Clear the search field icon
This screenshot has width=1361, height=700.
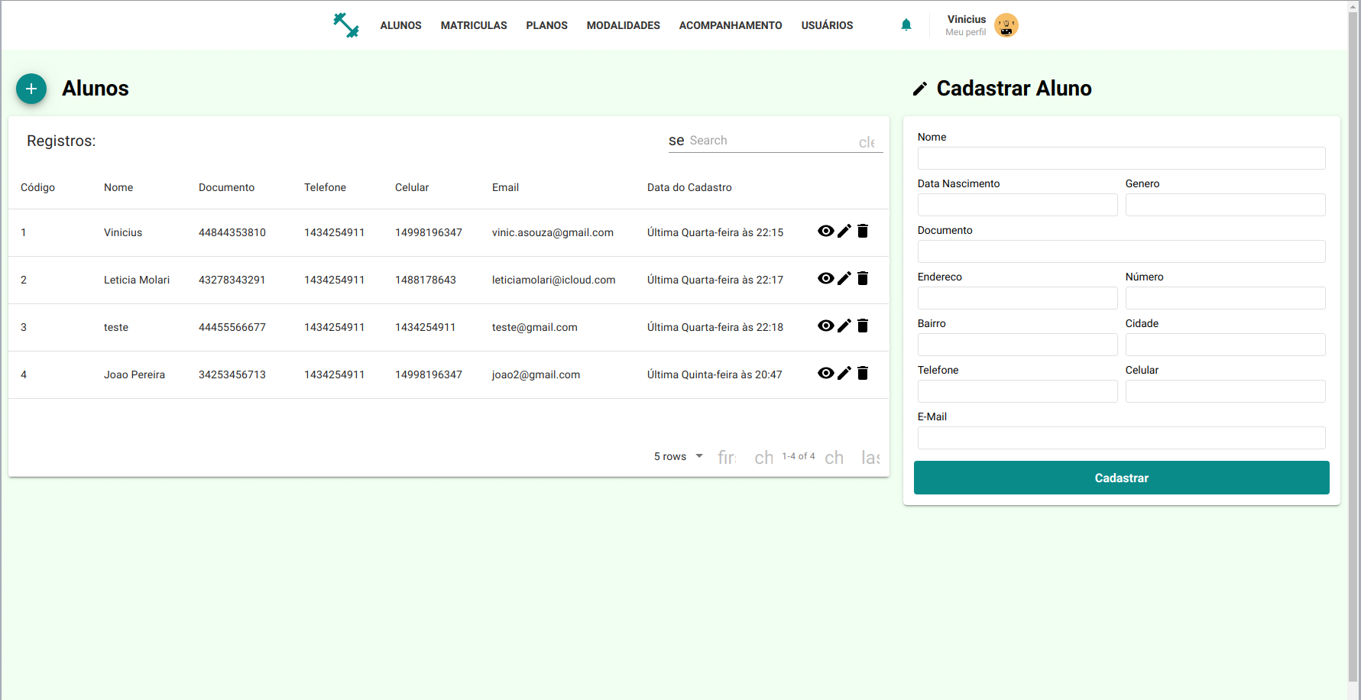pyautogui.click(x=867, y=142)
